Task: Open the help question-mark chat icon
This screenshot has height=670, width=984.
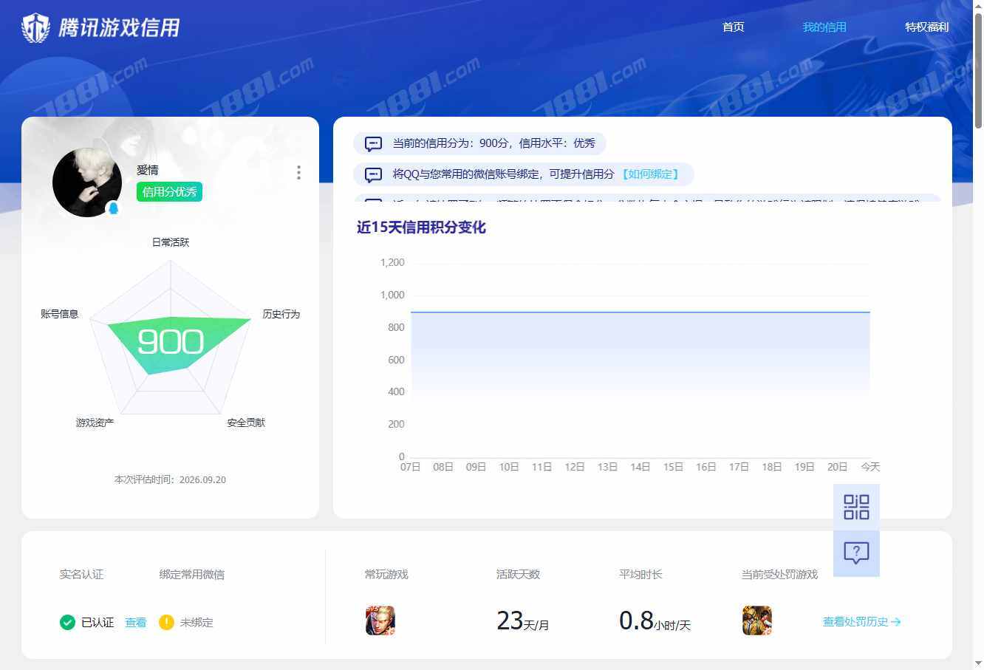Action: click(856, 553)
